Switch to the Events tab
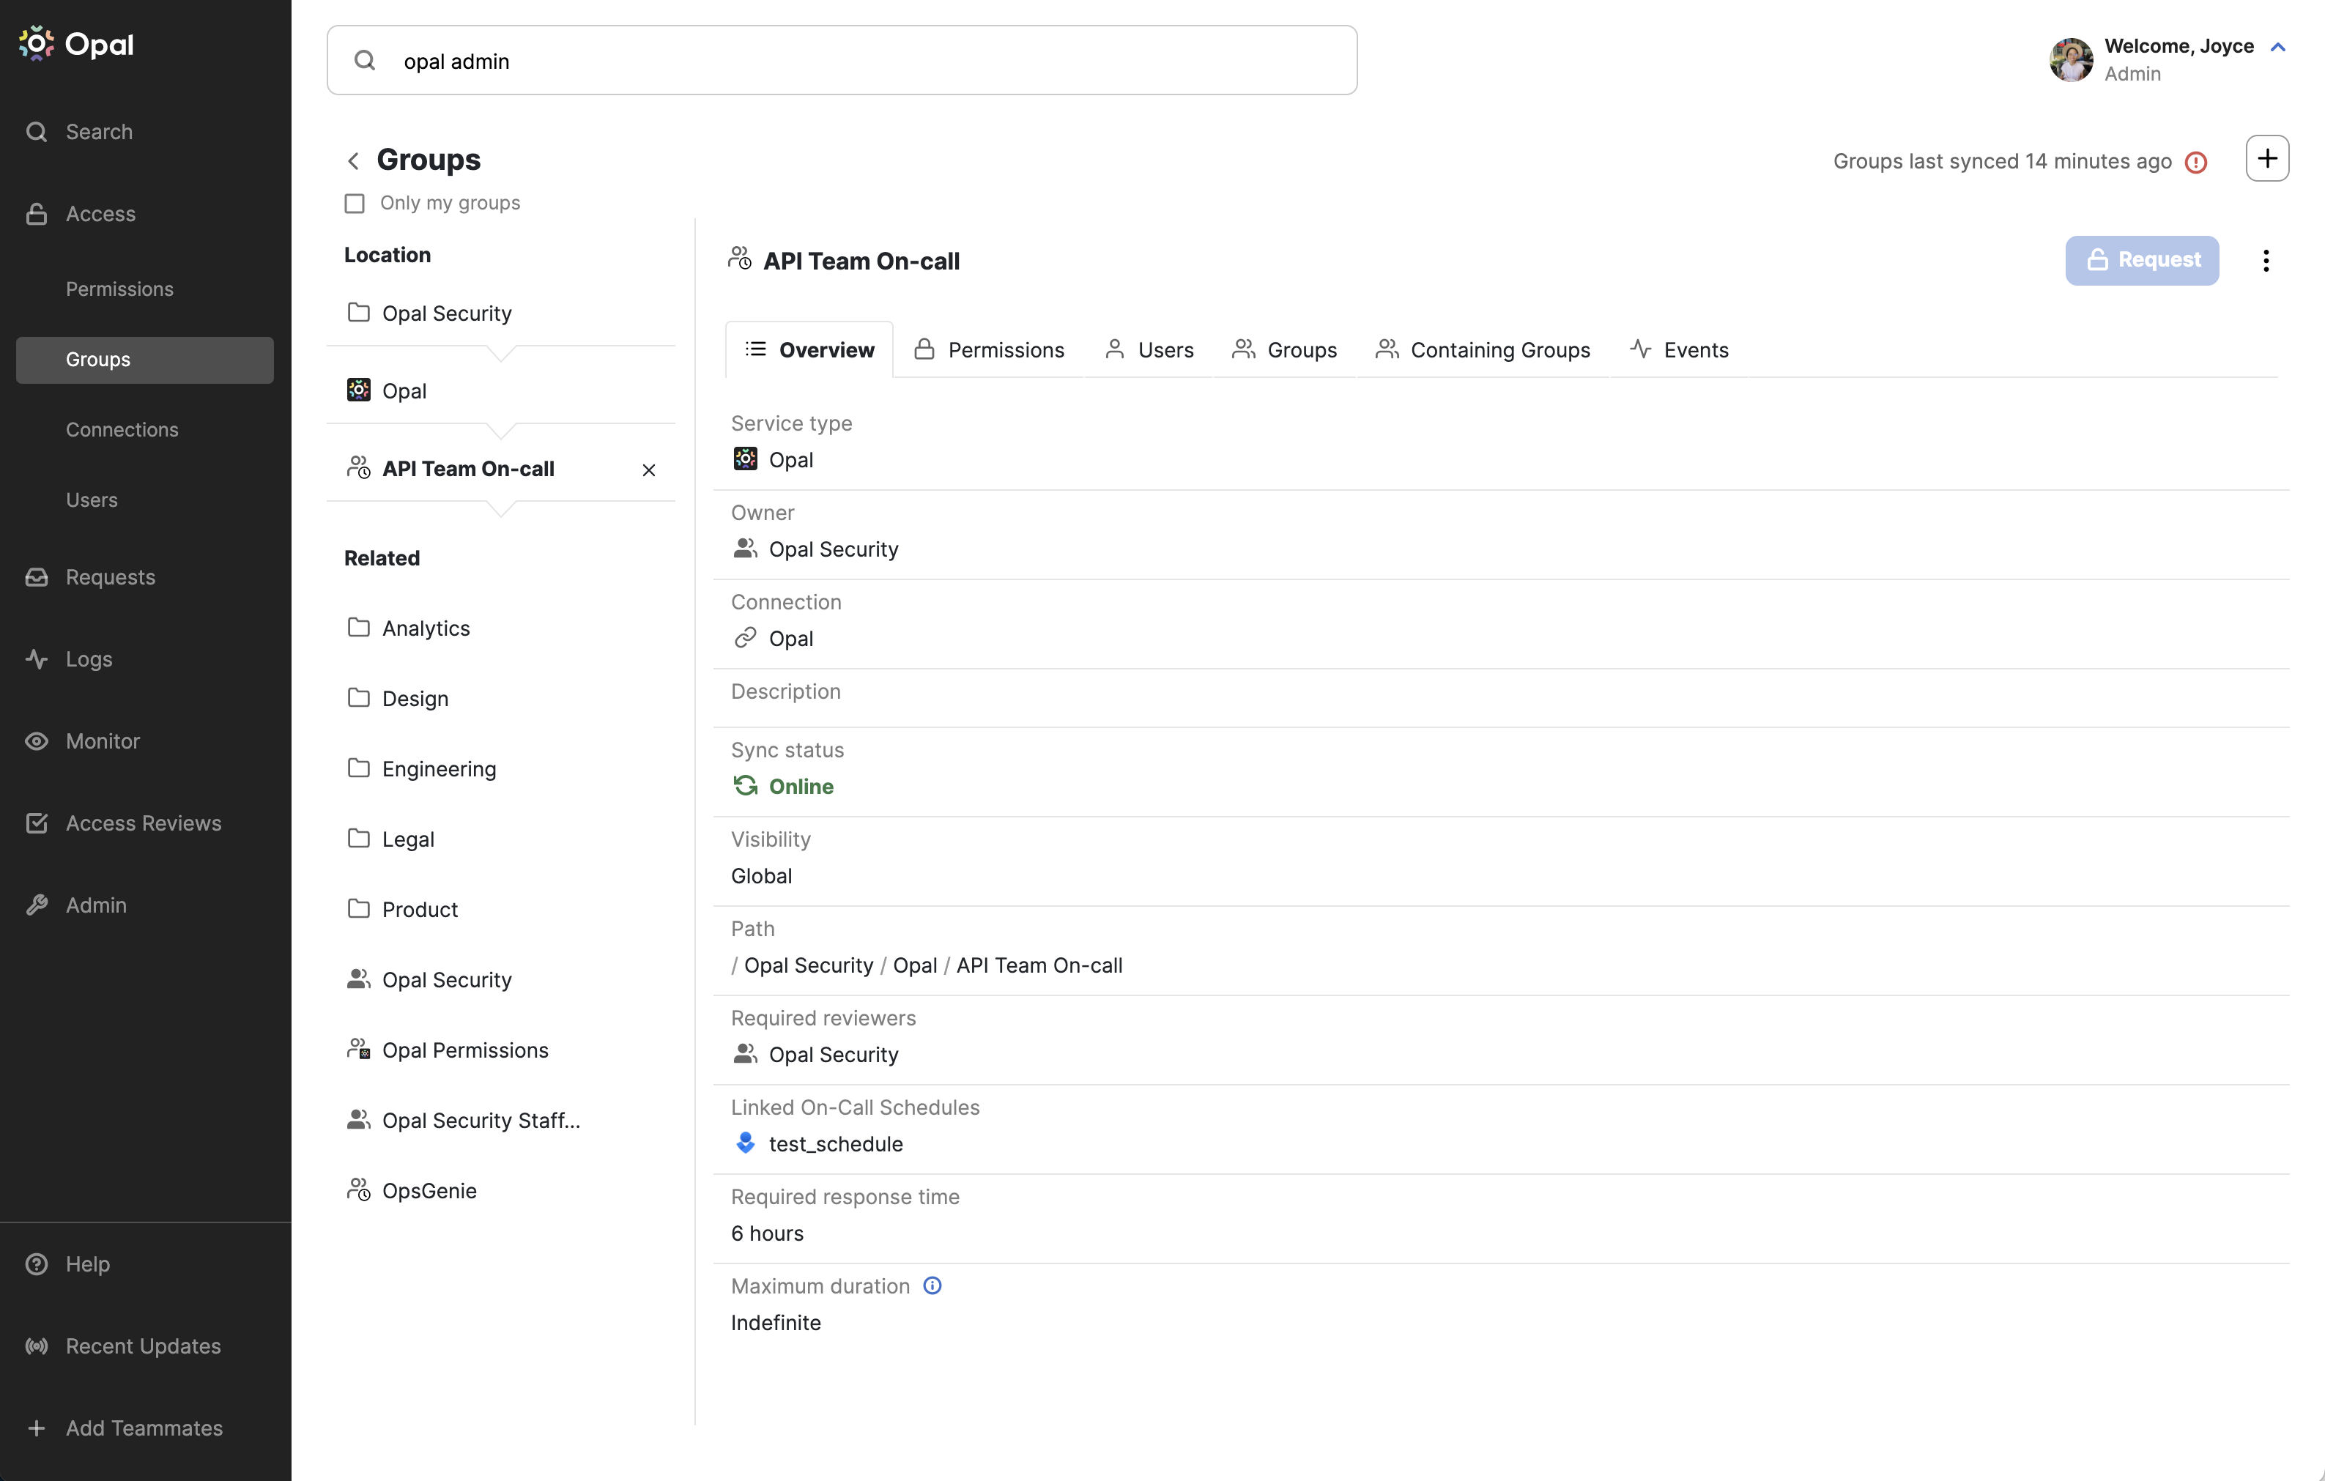 [1679, 349]
